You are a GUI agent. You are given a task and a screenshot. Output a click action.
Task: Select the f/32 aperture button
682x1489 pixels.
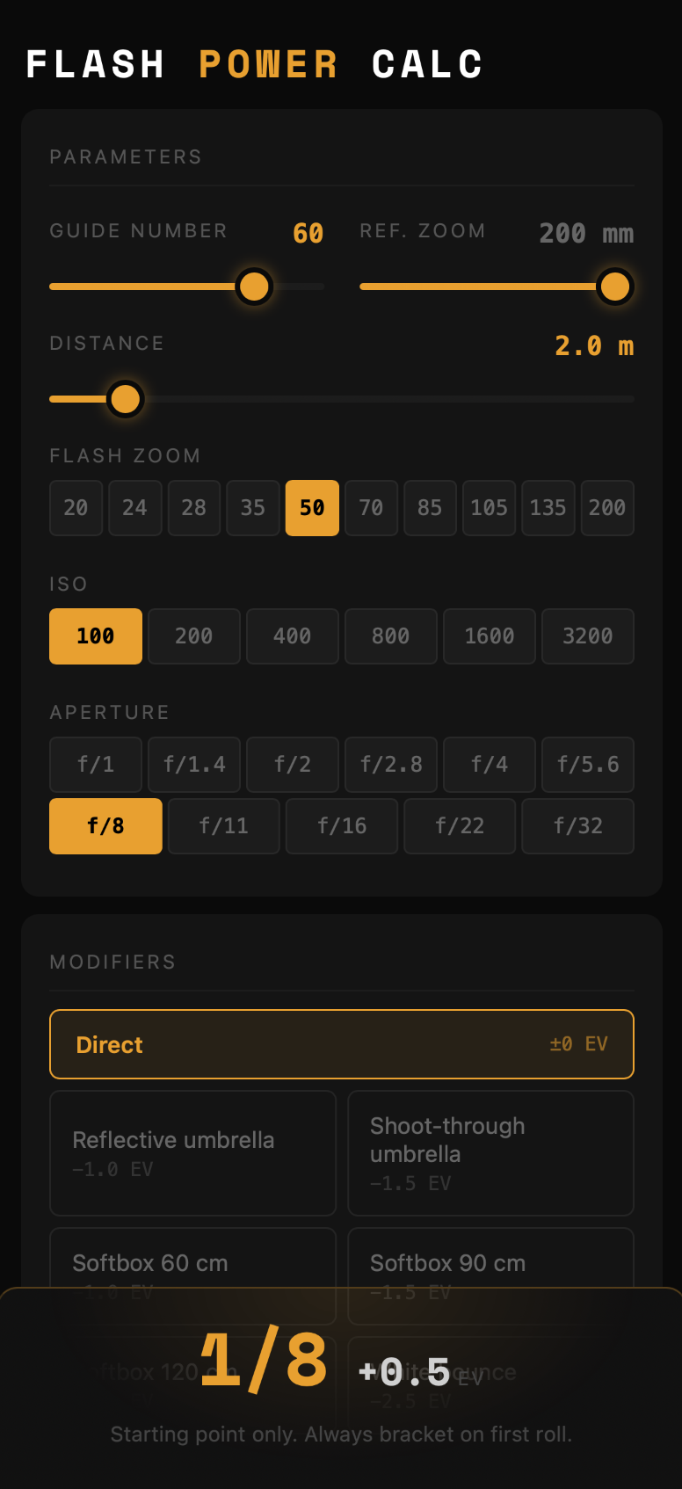(578, 826)
